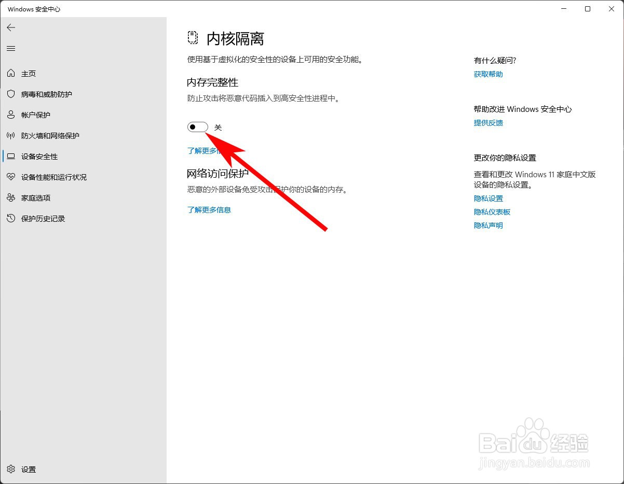This screenshot has height=484, width=624.
Task: Select 防火墙和网络保护 in the sidebar
Action: point(50,136)
